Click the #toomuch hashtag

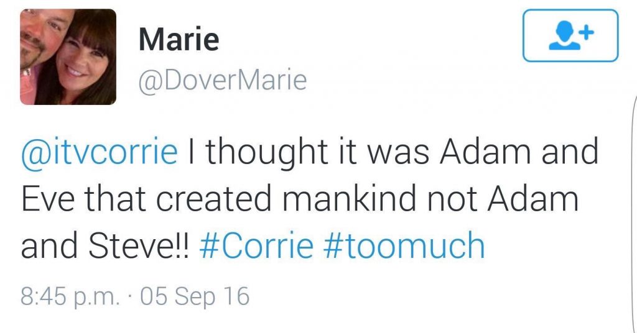point(404,246)
